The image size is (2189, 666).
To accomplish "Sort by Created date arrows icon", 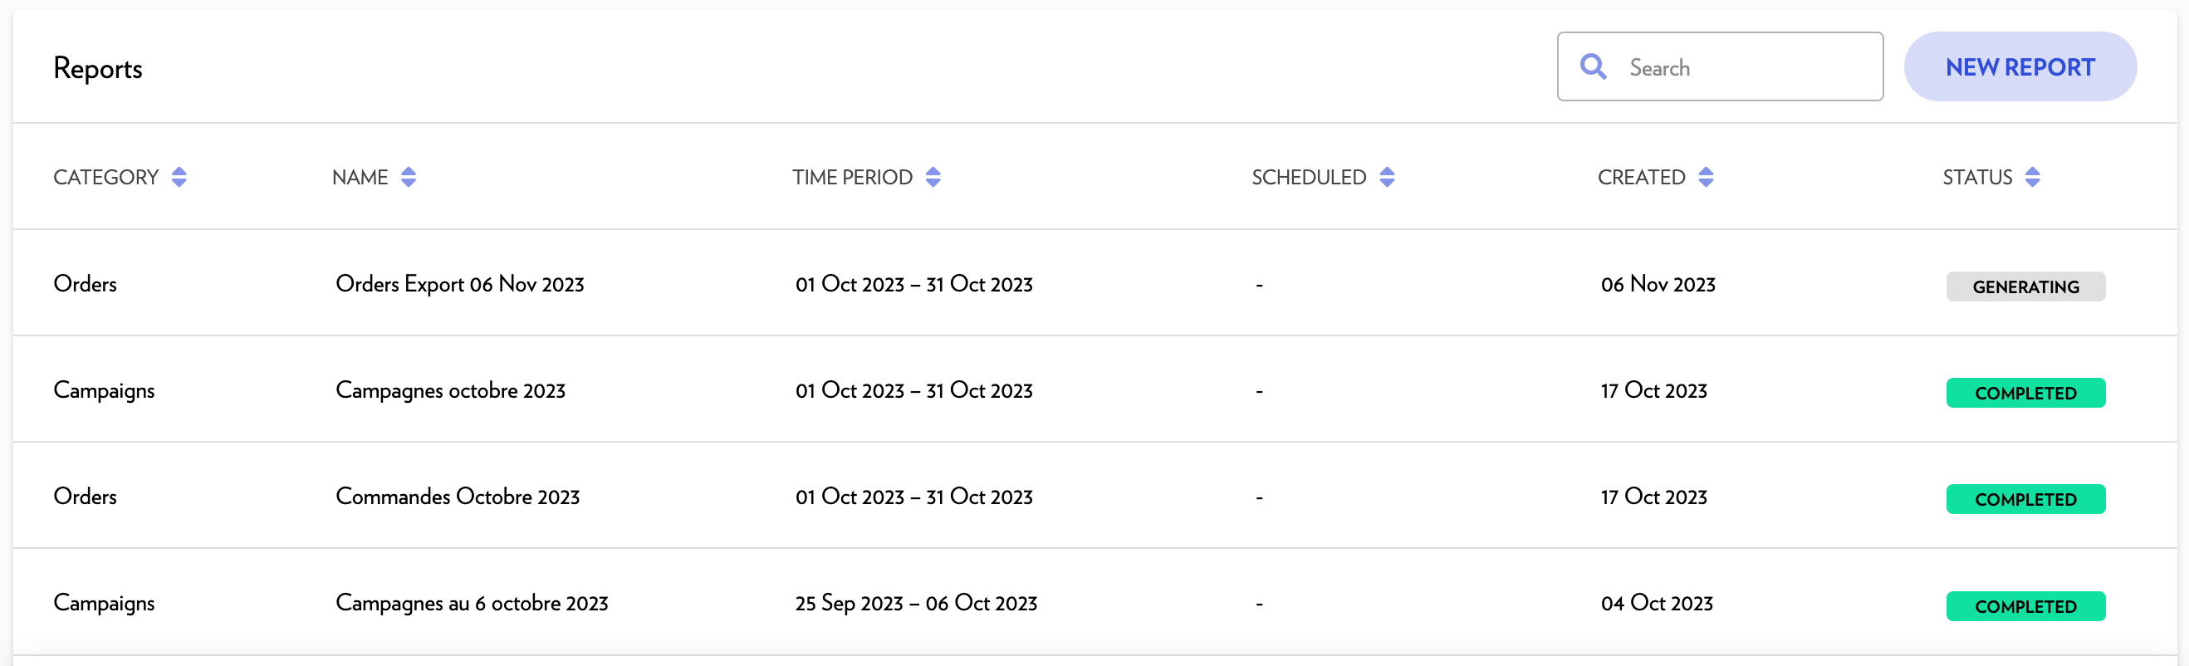I will [x=1706, y=177].
